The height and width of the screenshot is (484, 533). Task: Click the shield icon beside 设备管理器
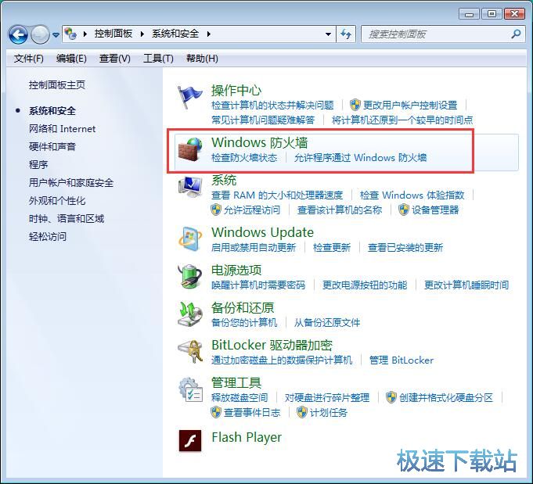404,210
